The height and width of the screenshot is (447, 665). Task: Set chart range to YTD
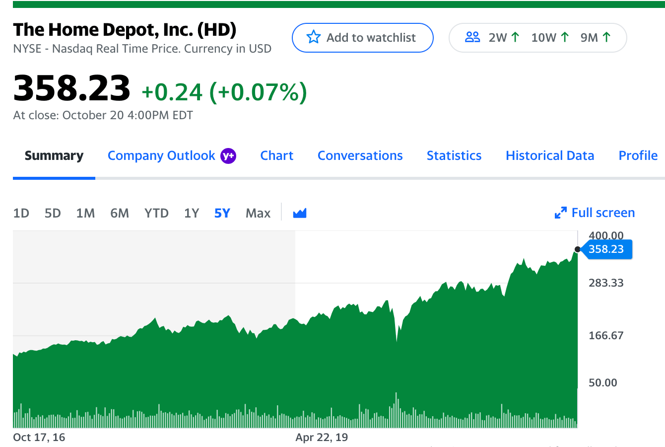(156, 214)
